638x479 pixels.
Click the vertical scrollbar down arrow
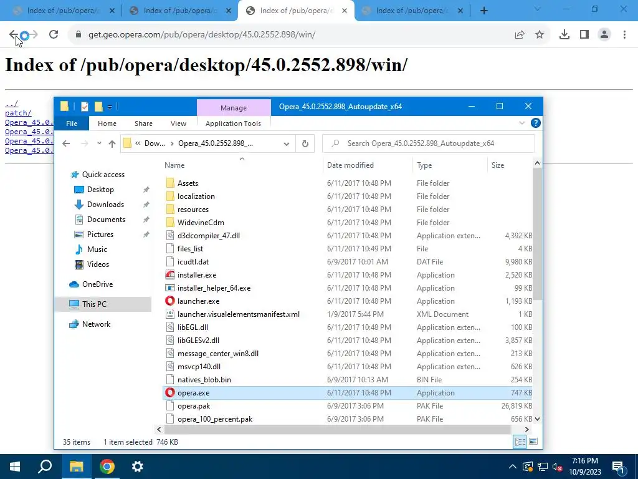(537, 419)
